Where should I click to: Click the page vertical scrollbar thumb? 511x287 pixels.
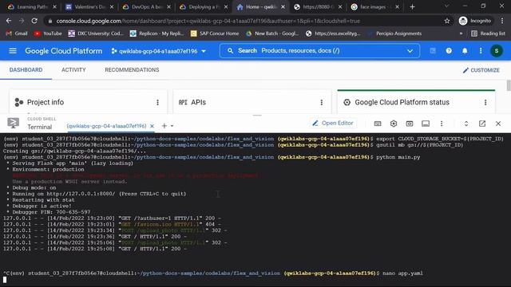[509, 85]
